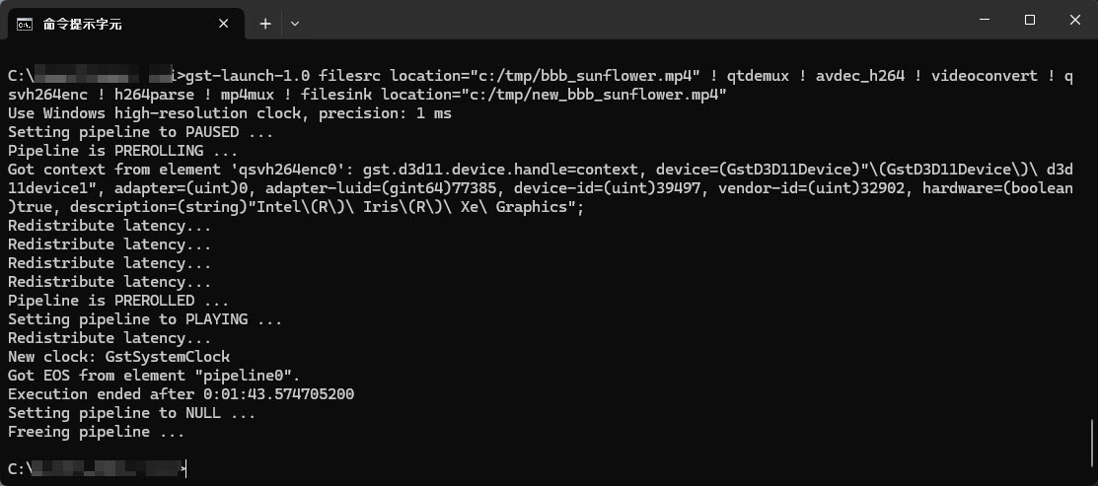Click the vertical scrollbar thumb

[1092, 445]
